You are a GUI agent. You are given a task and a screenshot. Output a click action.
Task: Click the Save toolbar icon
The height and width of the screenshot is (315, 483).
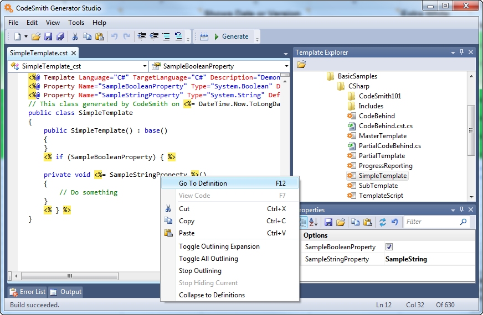pos(48,36)
